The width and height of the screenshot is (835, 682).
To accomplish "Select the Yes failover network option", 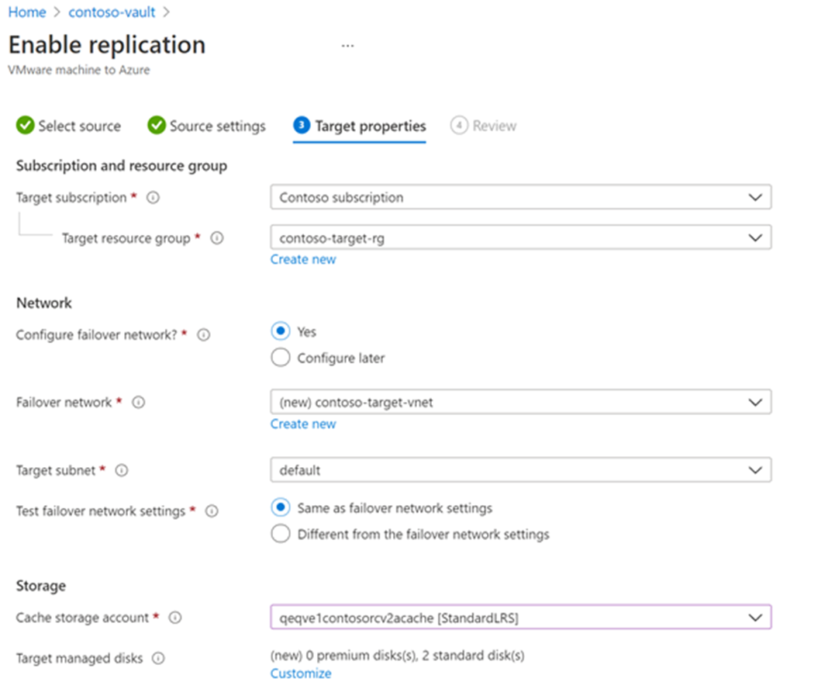I will (280, 331).
